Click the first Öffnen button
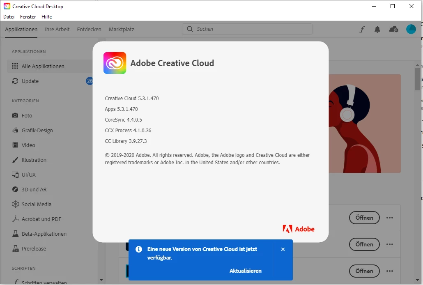This screenshot has width=423, height=285. click(364, 218)
